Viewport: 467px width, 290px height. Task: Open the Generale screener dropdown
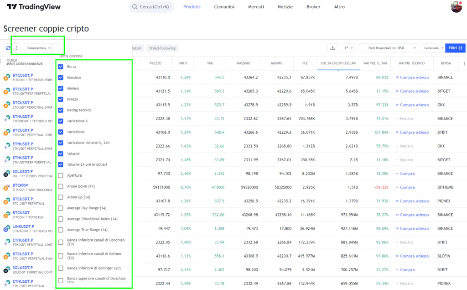(x=433, y=48)
